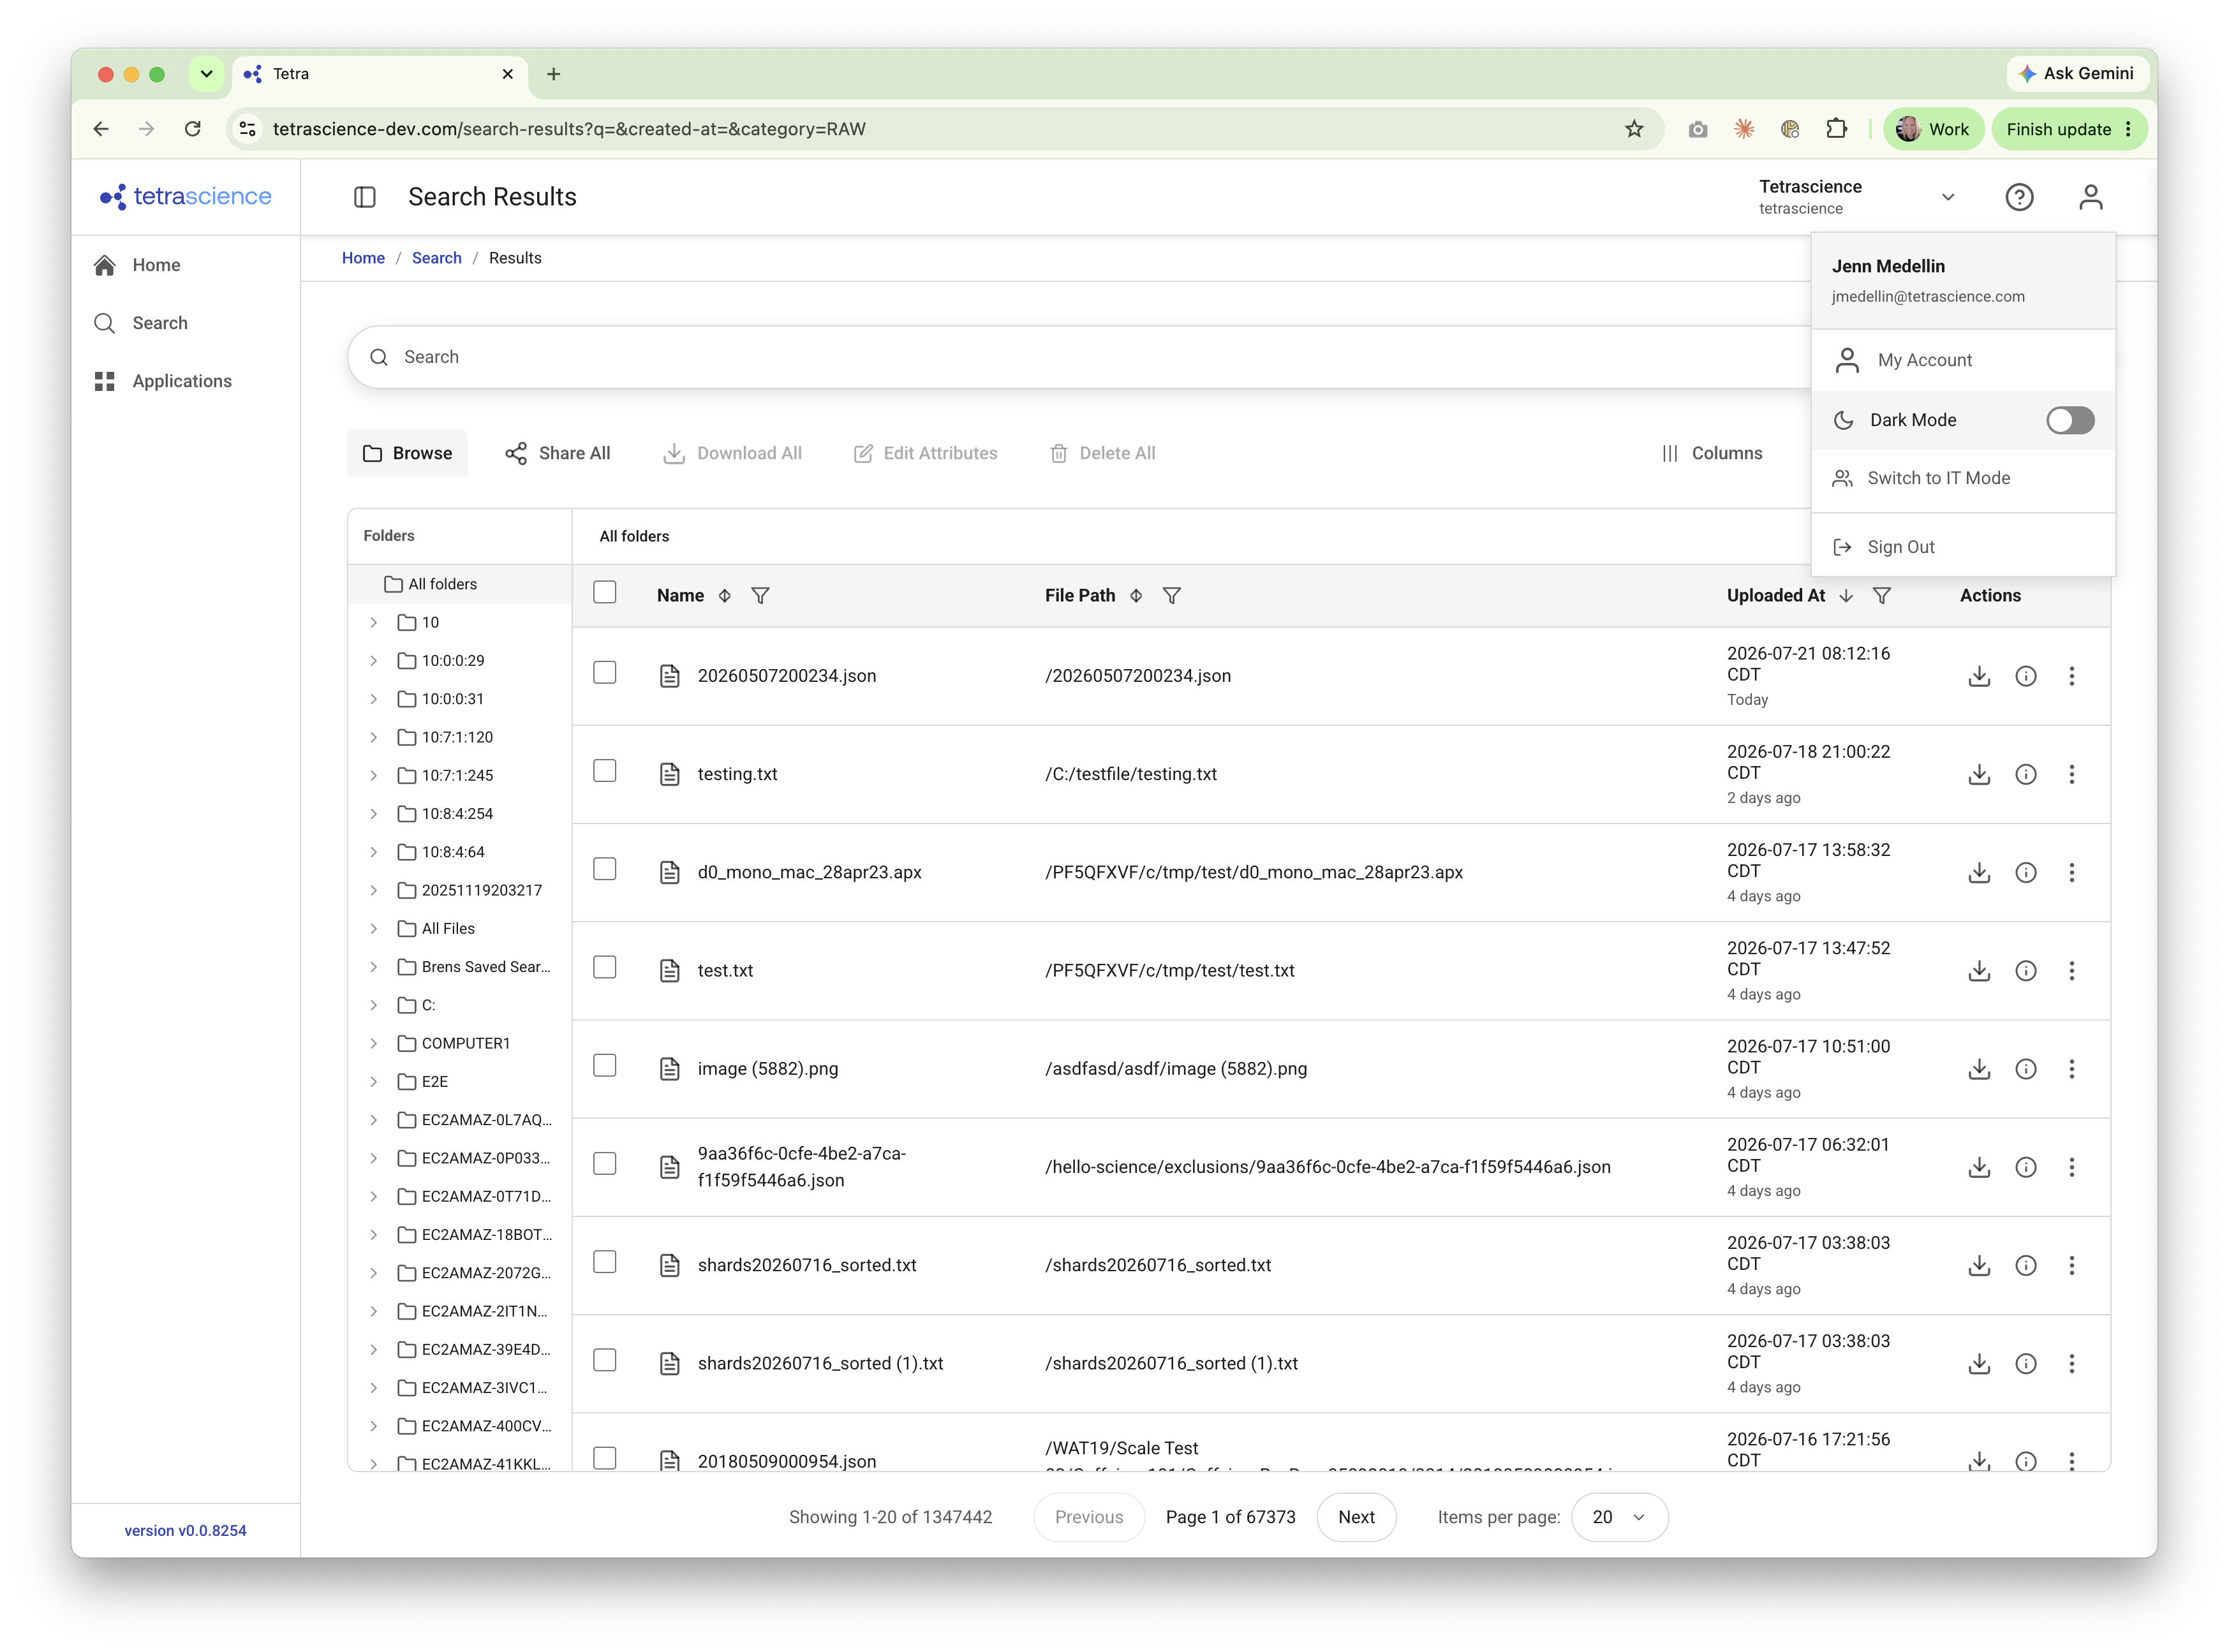Tick the select-all header checkbox
This screenshot has height=1652, width=2229.
tap(604, 592)
